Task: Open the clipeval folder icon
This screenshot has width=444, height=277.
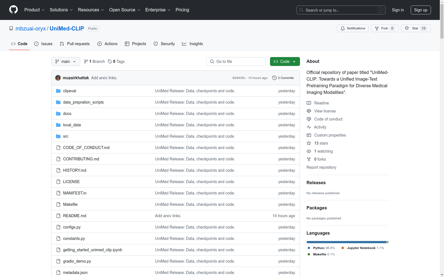Action: [x=58, y=91]
